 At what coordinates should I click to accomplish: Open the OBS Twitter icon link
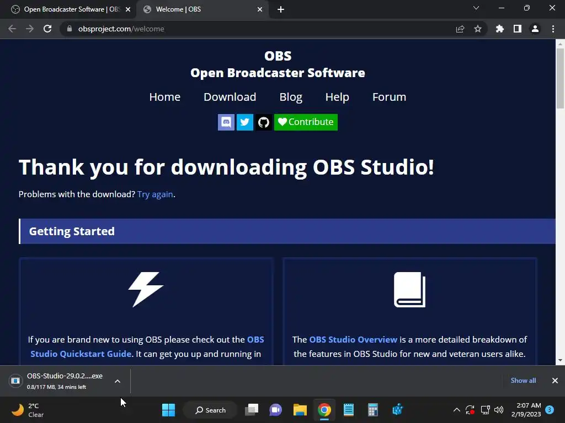(244, 122)
